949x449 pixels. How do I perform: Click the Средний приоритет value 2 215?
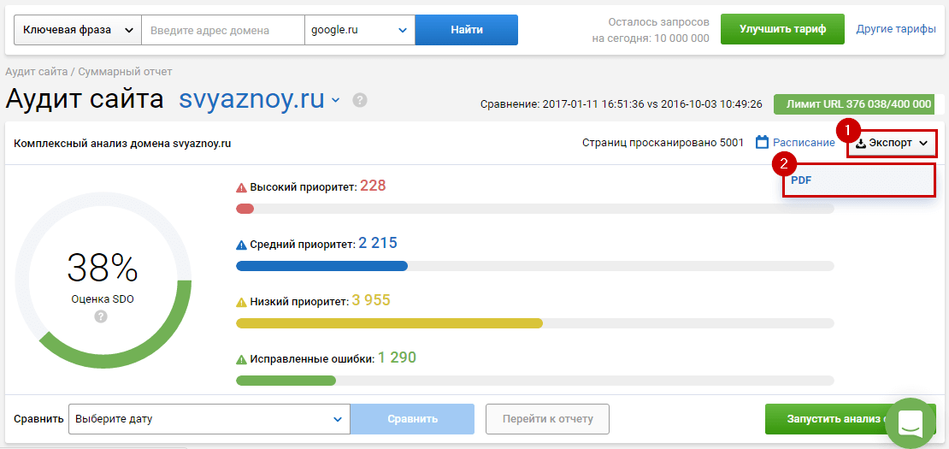[x=378, y=243]
